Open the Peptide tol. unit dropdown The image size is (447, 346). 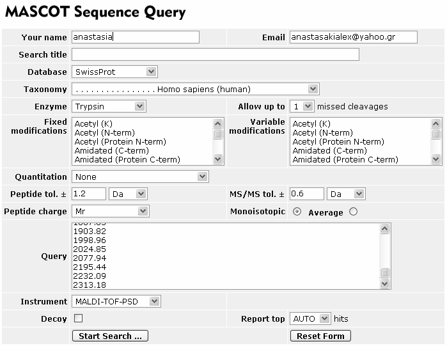click(x=129, y=194)
